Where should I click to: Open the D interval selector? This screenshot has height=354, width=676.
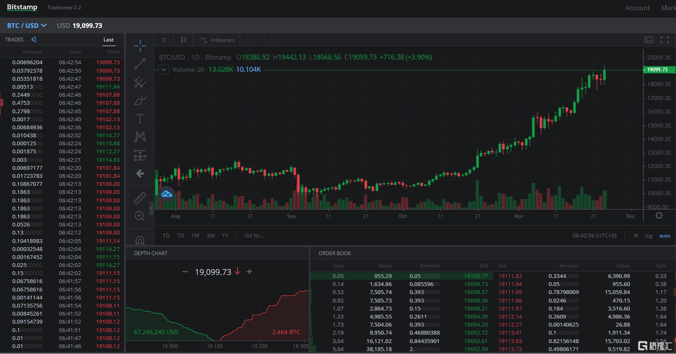[164, 40]
